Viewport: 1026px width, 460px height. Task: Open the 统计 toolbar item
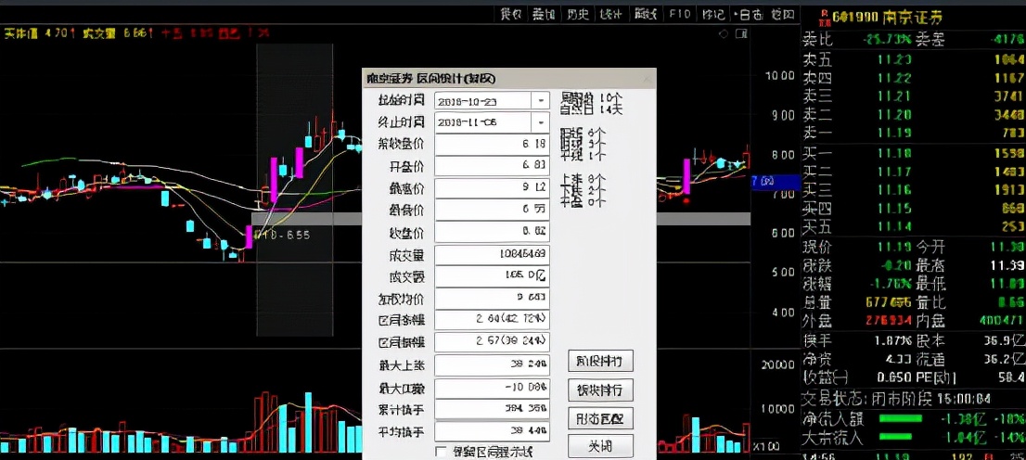tap(611, 15)
